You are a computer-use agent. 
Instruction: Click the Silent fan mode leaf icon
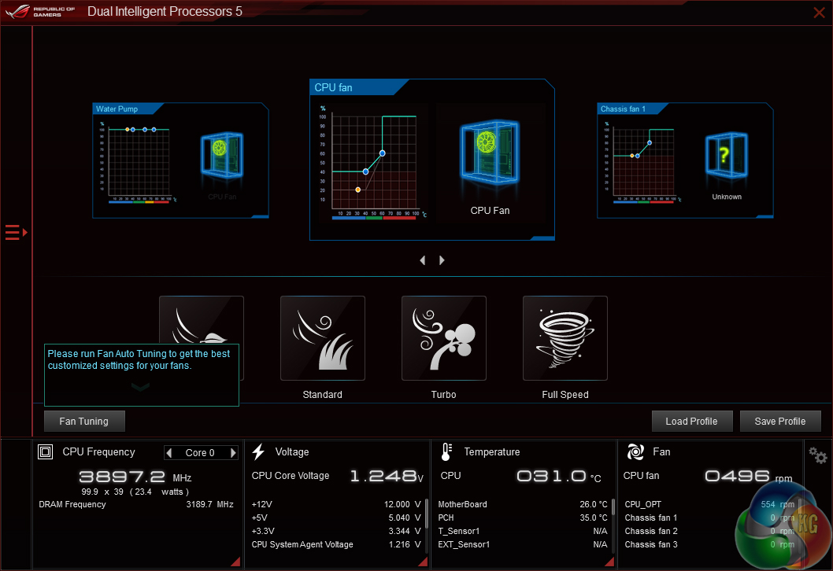point(202,320)
